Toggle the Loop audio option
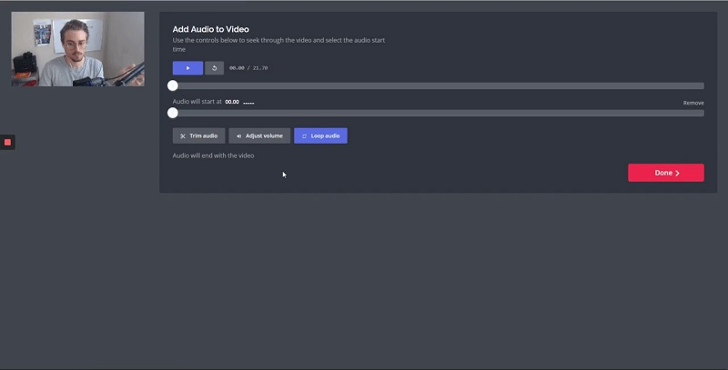 [320, 135]
